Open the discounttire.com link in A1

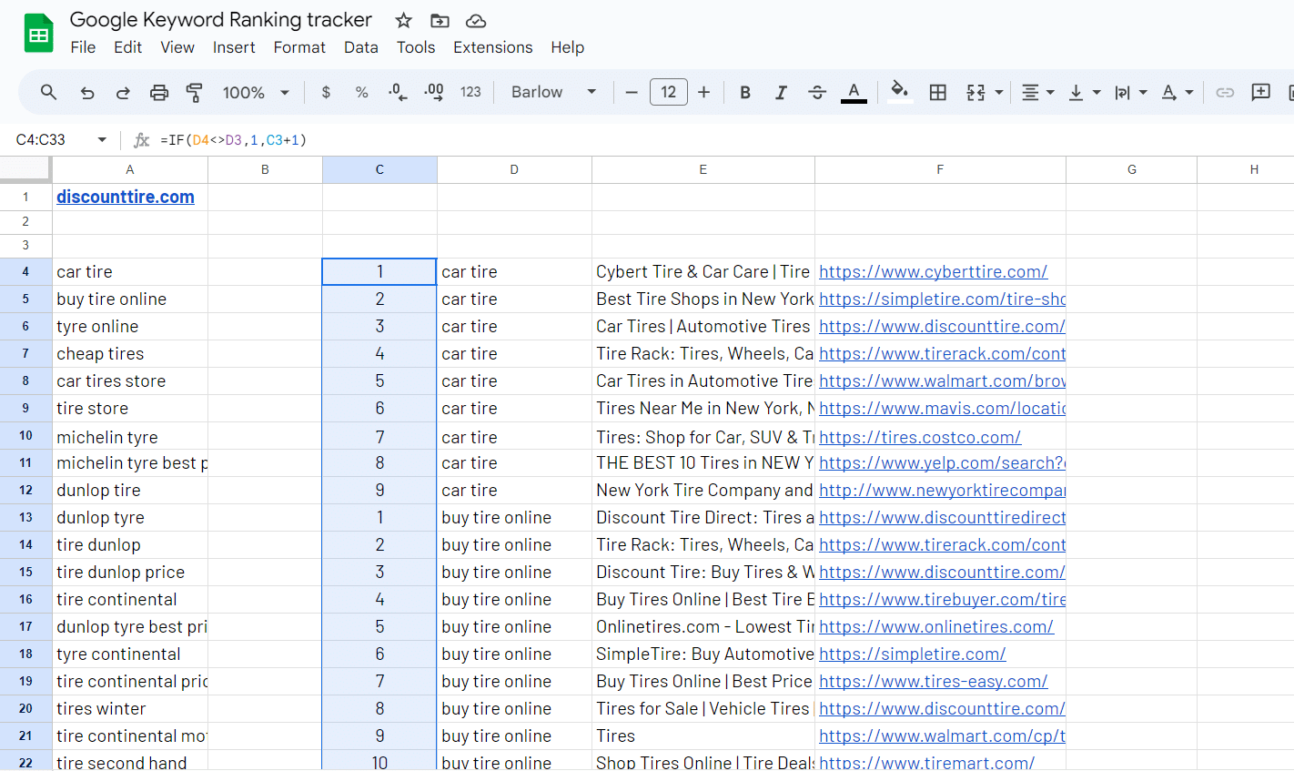[x=126, y=197]
